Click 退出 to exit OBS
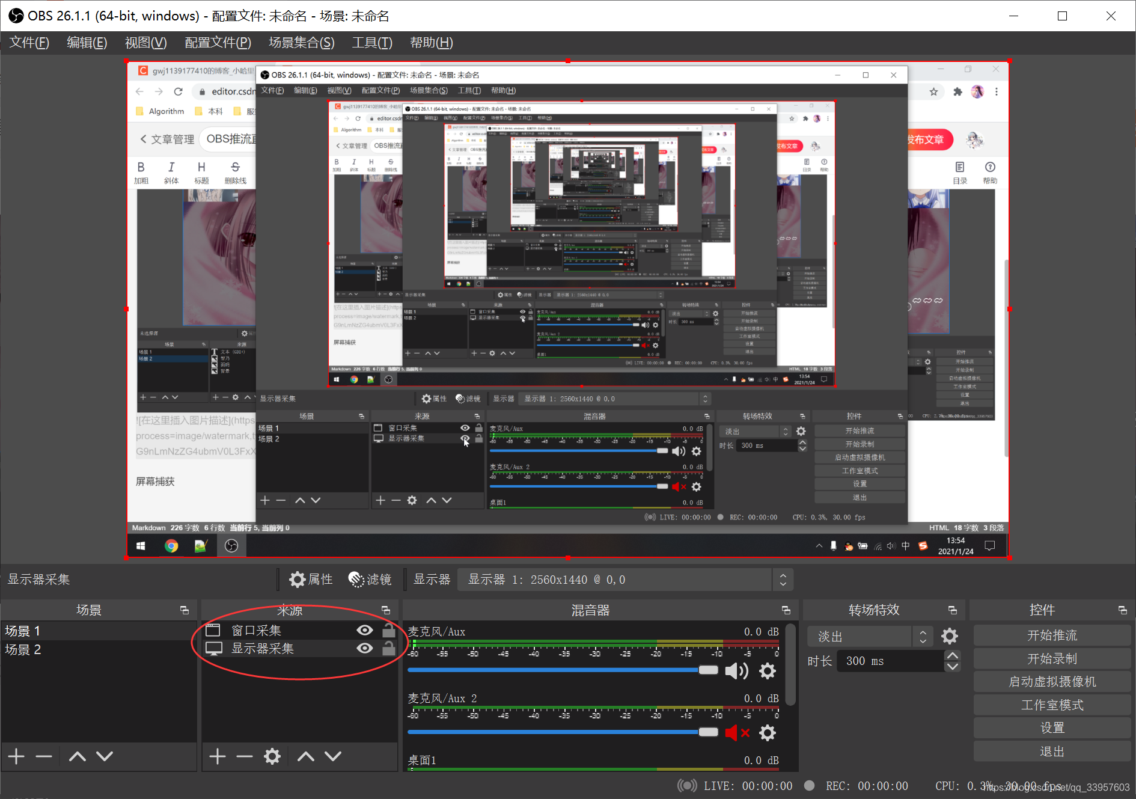 coord(1052,752)
